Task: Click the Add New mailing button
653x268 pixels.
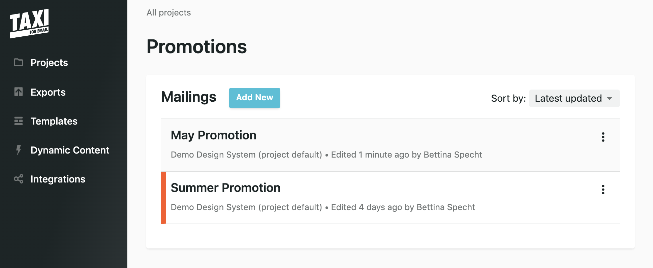Action: coord(255,98)
